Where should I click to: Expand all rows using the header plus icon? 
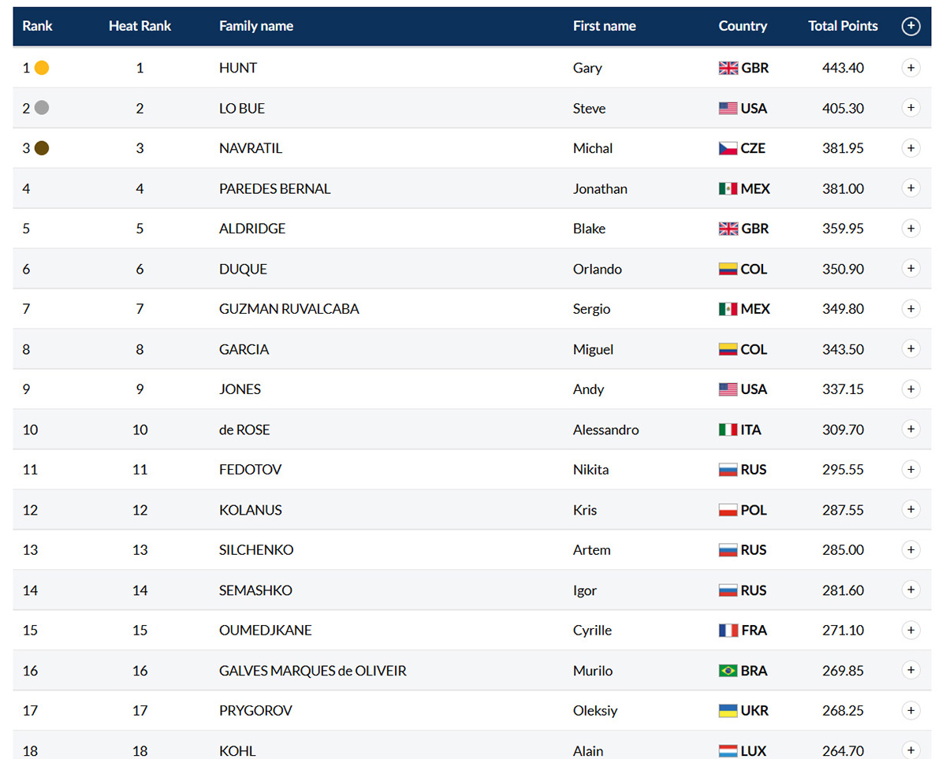point(911,26)
